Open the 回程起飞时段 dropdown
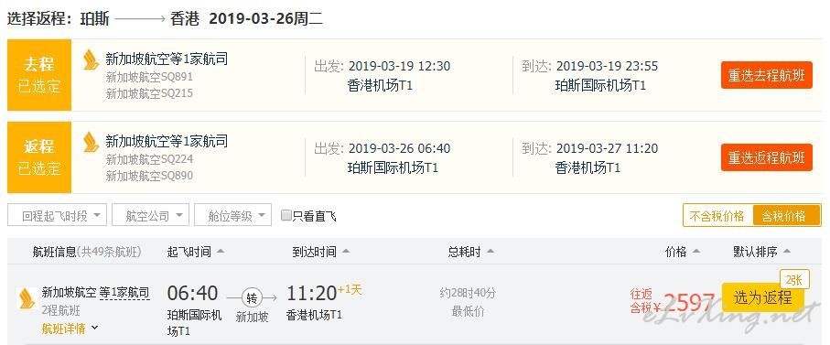 pos(57,215)
